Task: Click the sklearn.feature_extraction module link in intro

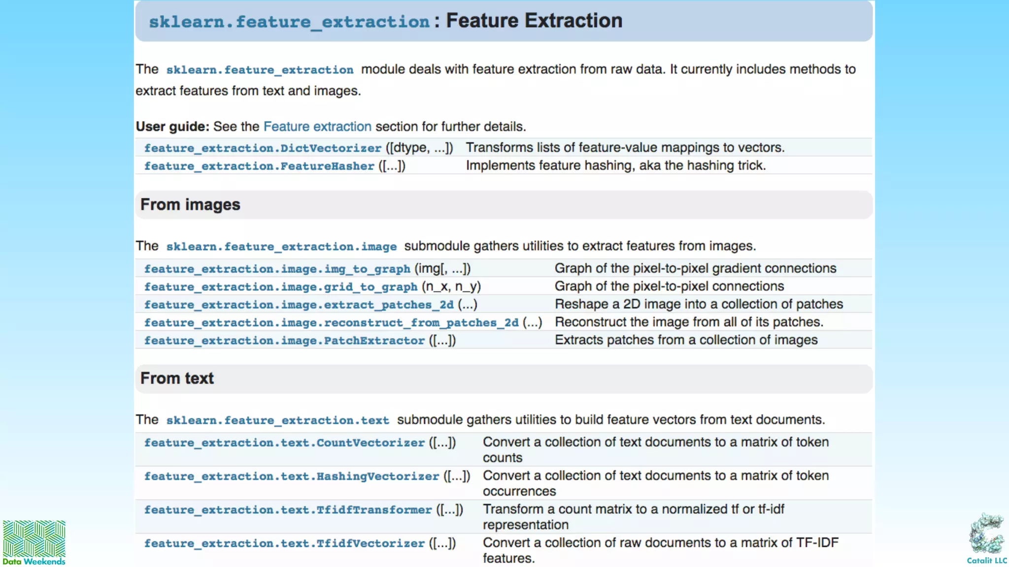Action: 260,70
